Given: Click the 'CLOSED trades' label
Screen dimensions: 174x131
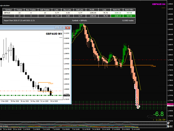Looking at the screenshot, I should (x=128, y=21).
